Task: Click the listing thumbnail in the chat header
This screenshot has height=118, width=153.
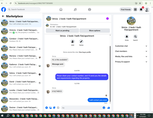Action: 49,19
